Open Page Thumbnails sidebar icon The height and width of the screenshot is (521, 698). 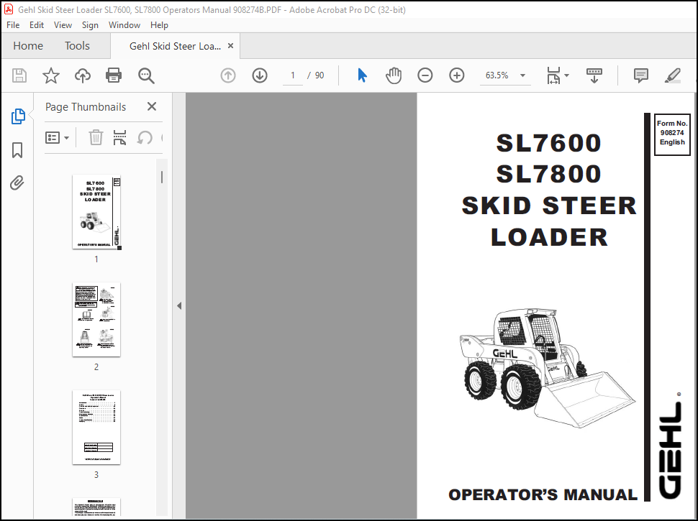tap(18, 116)
